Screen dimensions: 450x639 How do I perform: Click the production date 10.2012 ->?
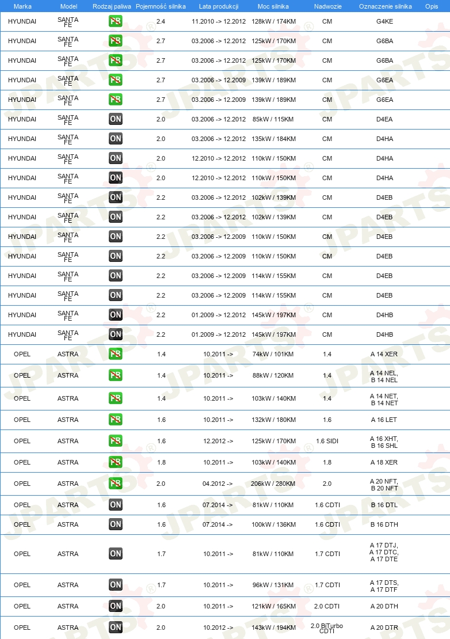click(x=218, y=627)
